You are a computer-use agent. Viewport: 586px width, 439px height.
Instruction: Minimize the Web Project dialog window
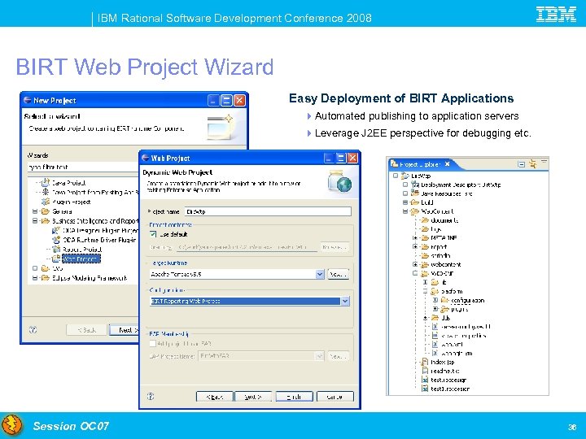(x=329, y=159)
